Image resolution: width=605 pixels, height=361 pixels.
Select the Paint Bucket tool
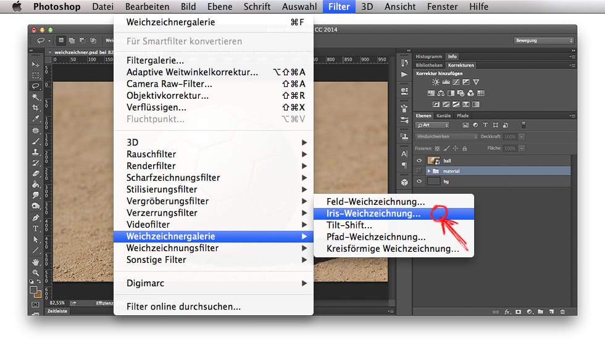pyautogui.click(x=36, y=185)
